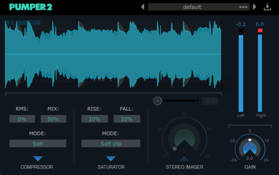Click the PUMPER 2 logo
Viewport: 279px width, 175px height.
point(30,7)
